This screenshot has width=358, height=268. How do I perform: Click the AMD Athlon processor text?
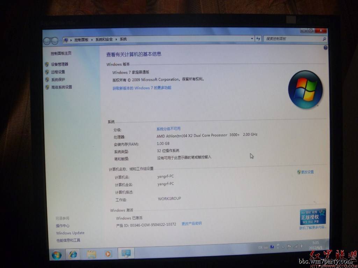click(207, 135)
